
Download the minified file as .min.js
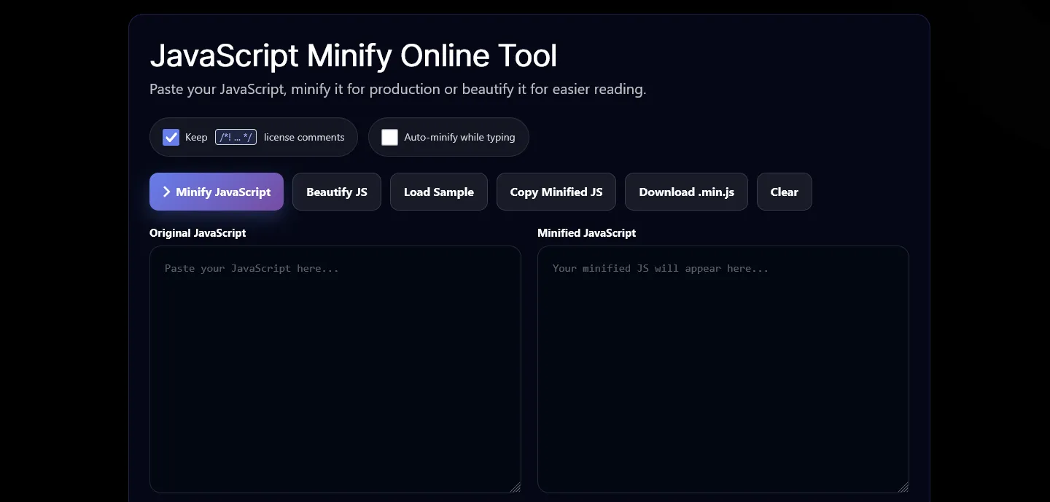pyautogui.click(x=686, y=192)
